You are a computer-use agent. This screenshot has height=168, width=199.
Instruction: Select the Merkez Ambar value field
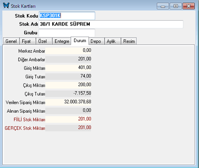point(68,50)
